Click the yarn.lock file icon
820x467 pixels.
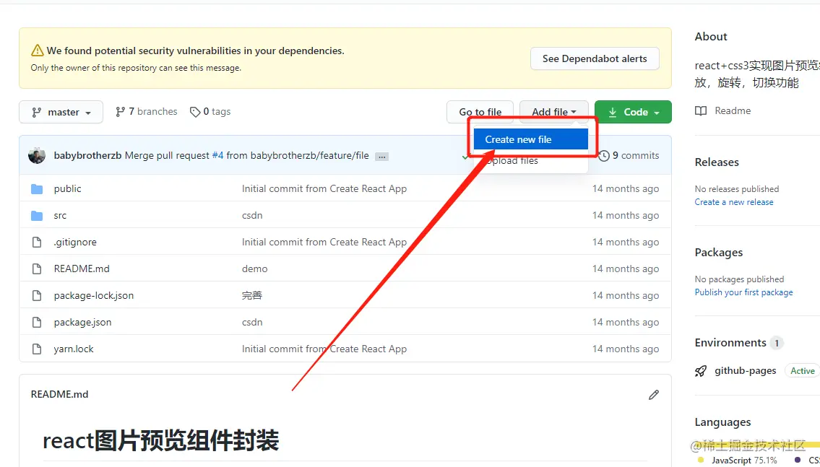point(37,349)
